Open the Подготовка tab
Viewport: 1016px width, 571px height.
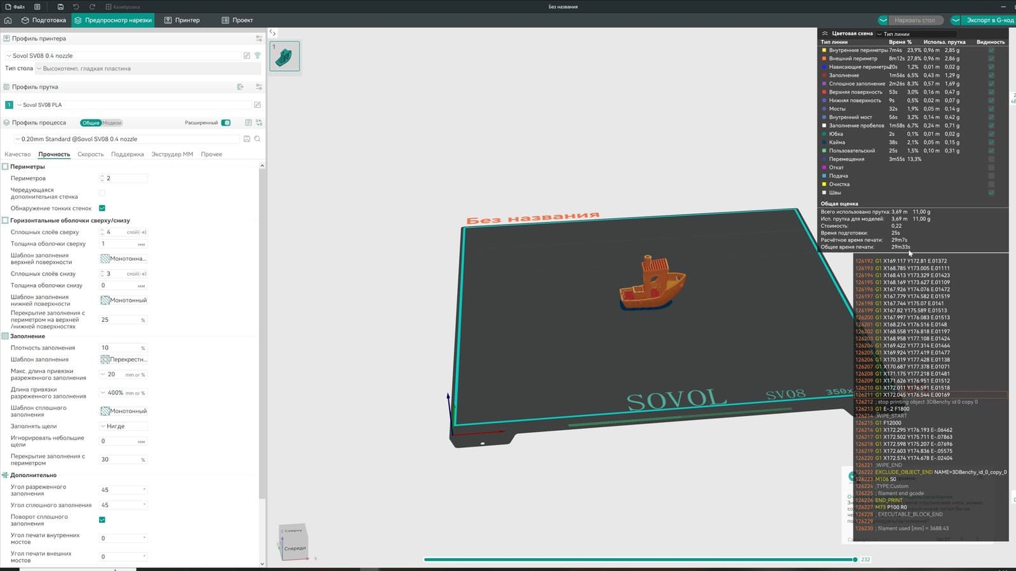tap(44, 20)
